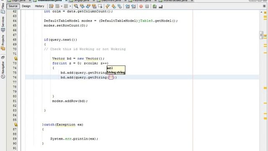Open the Services side panel

pos(3,24)
